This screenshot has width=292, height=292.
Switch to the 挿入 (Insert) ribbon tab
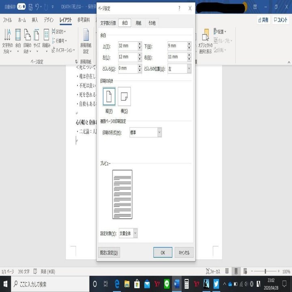[34, 20]
